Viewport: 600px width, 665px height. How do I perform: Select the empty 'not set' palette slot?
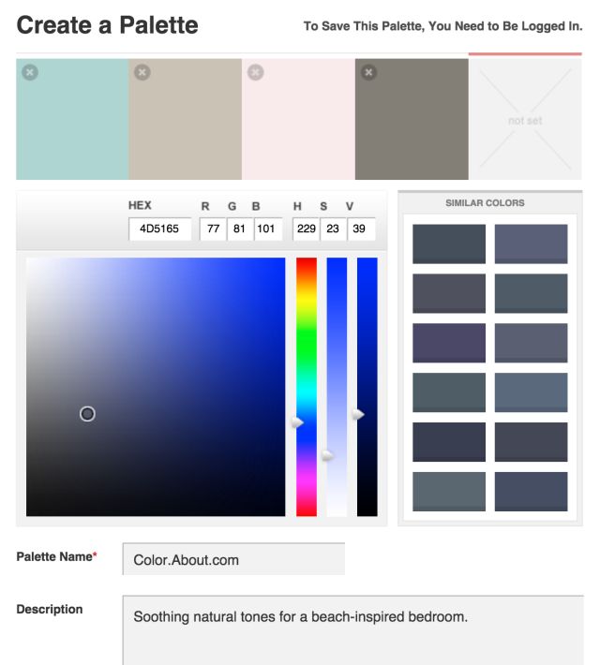pos(525,120)
